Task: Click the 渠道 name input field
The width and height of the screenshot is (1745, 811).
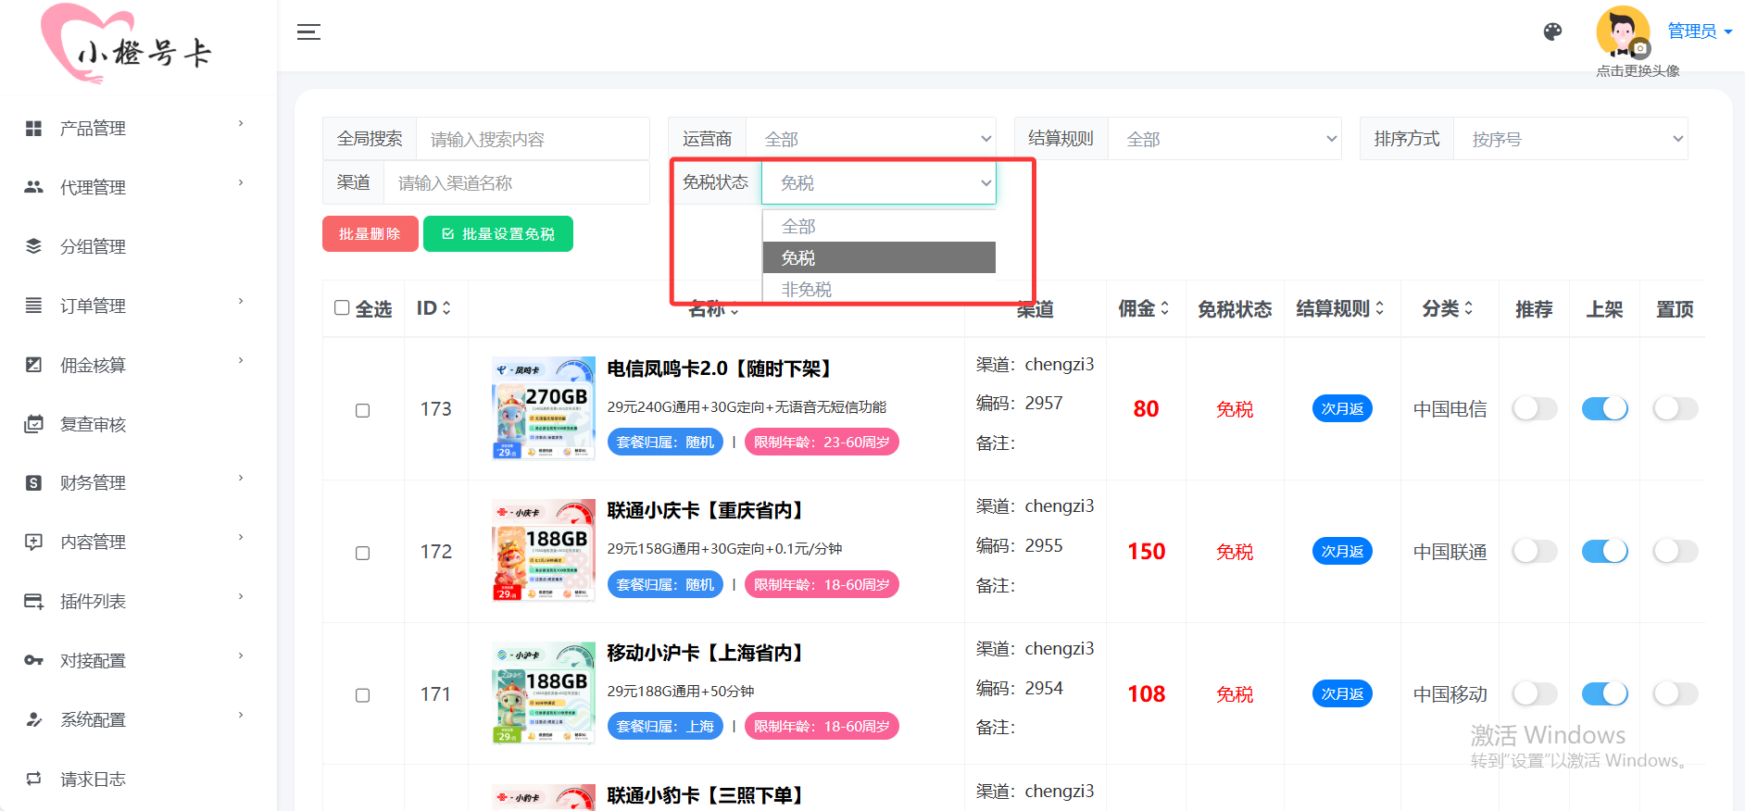Action: click(x=517, y=182)
